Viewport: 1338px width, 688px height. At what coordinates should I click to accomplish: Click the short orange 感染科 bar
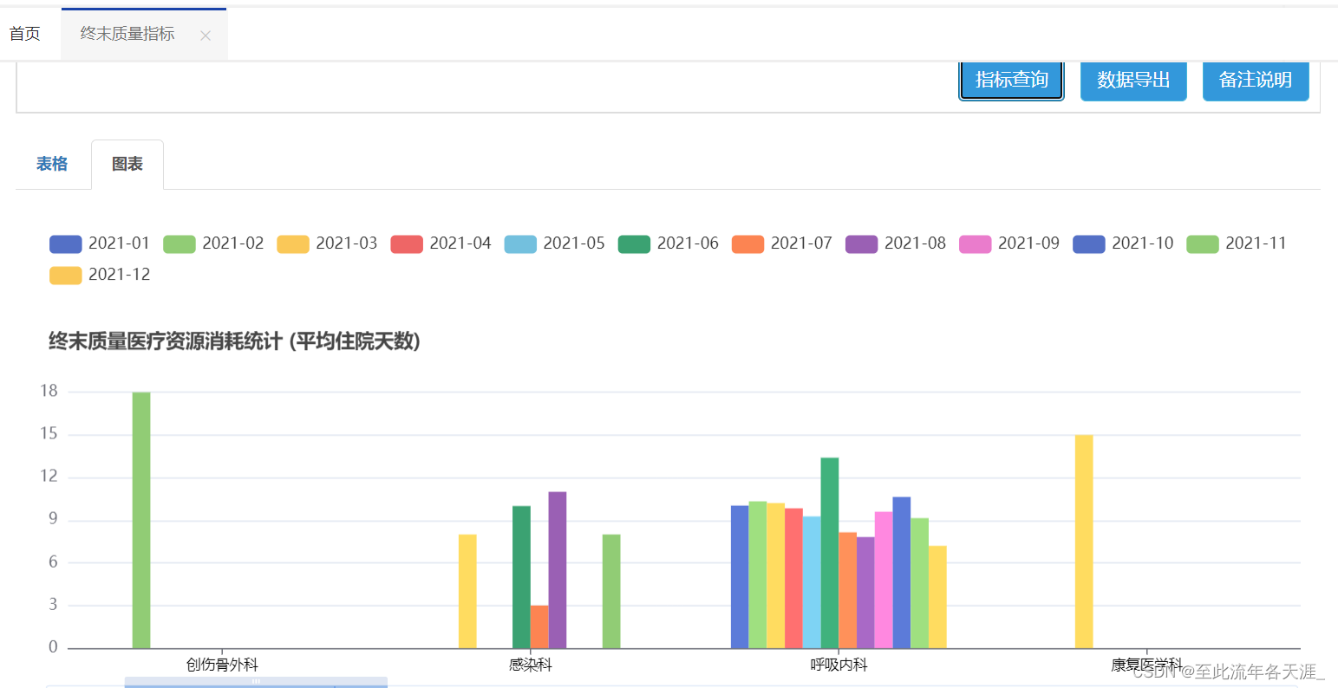(539, 626)
